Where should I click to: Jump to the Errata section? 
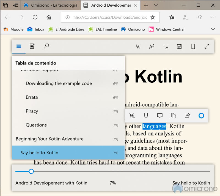pyautogui.click(x=68, y=97)
